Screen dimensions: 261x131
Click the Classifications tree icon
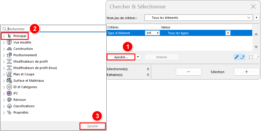coord(9,106)
